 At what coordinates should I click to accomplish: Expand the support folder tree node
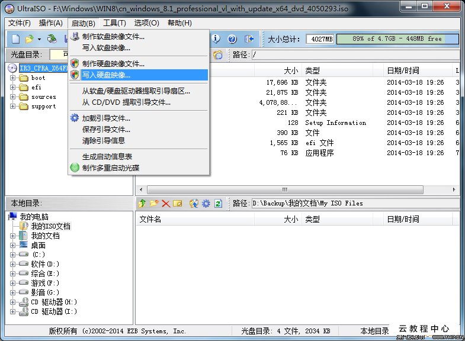coord(12,107)
